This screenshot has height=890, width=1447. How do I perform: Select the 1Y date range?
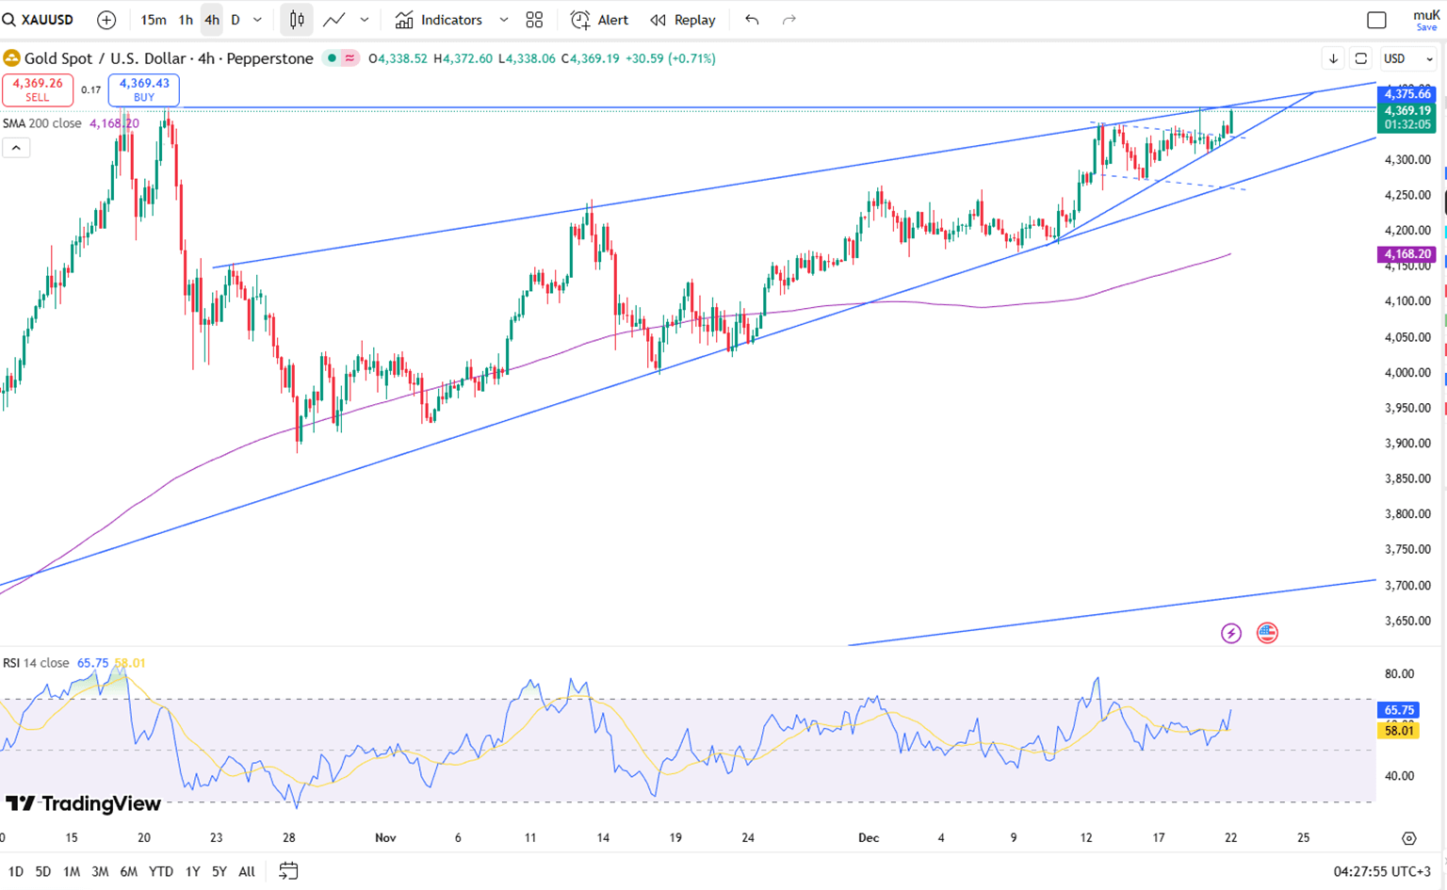[x=192, y=871]
